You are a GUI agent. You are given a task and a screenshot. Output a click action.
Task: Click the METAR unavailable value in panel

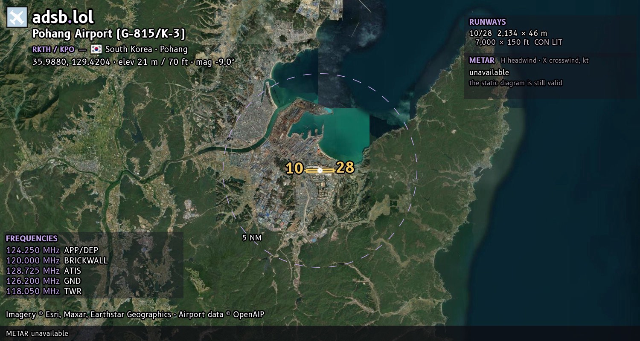click(x=489, y=72)
